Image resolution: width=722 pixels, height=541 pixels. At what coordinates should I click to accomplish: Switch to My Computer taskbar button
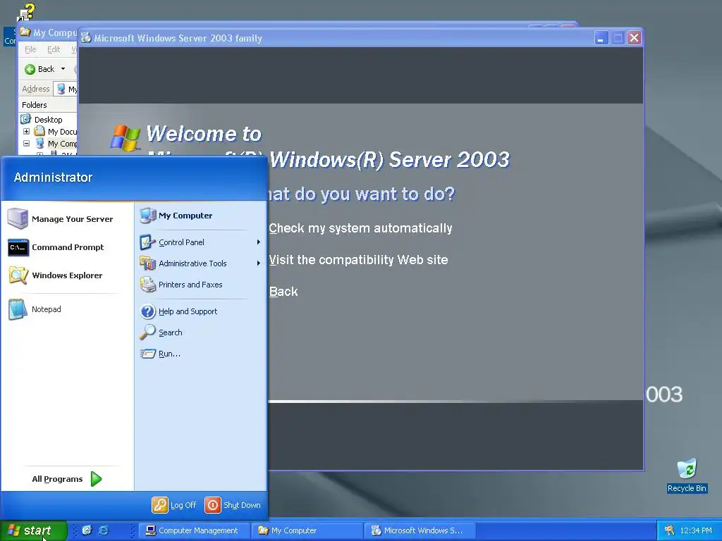307,530
